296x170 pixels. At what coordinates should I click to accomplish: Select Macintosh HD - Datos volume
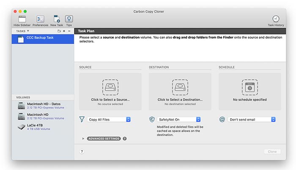[x=43, y=106]
